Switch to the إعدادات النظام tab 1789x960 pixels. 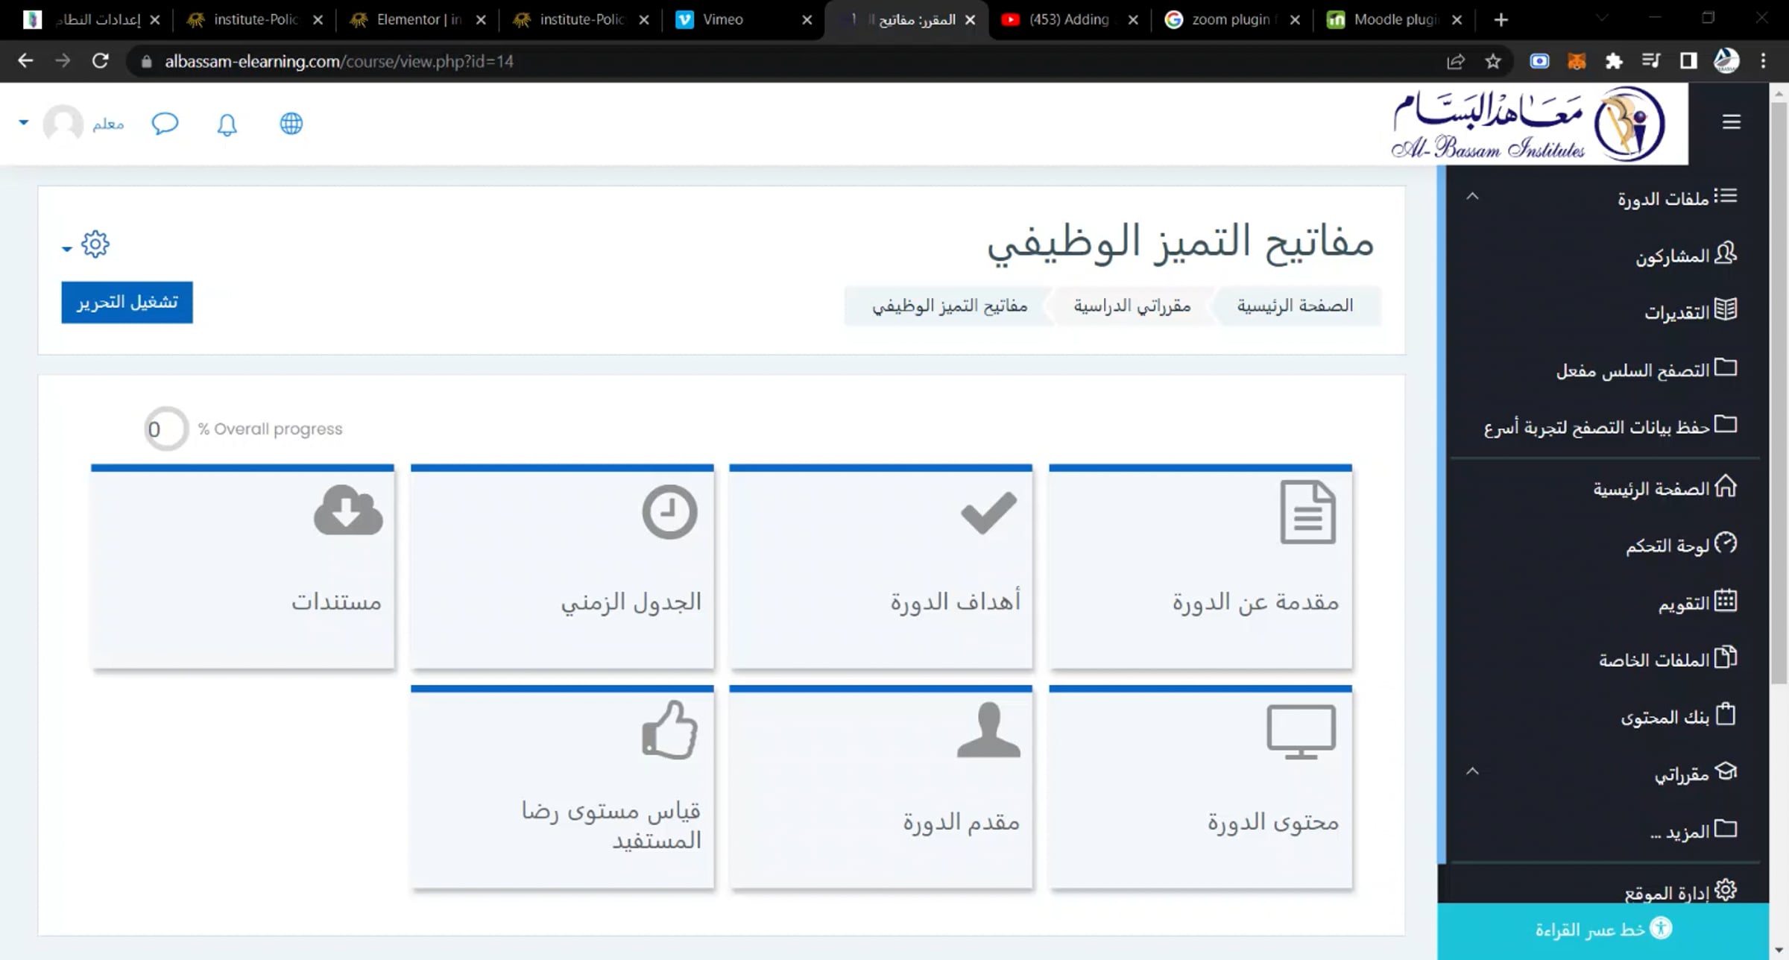[92, 20]
